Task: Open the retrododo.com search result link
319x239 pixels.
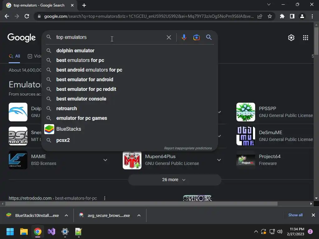Action: [x=53, y=198]
